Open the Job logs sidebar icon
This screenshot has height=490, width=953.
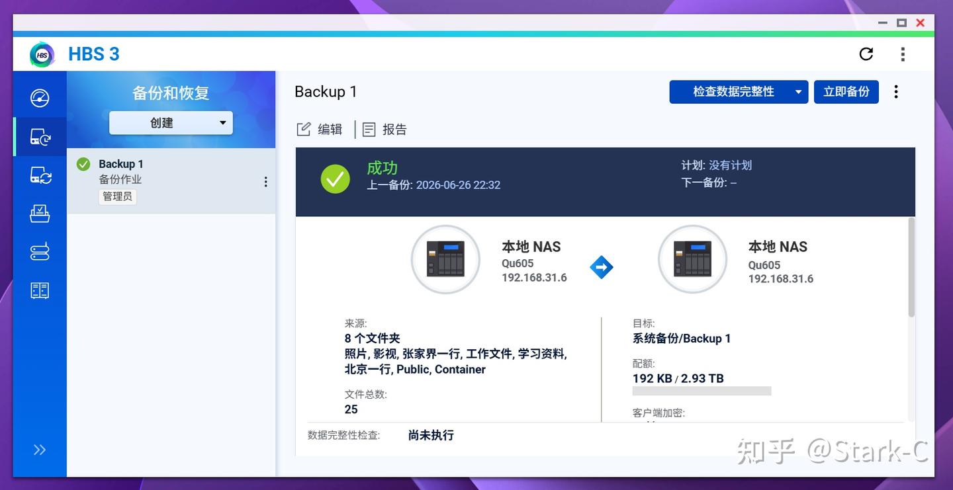[40, 290]
